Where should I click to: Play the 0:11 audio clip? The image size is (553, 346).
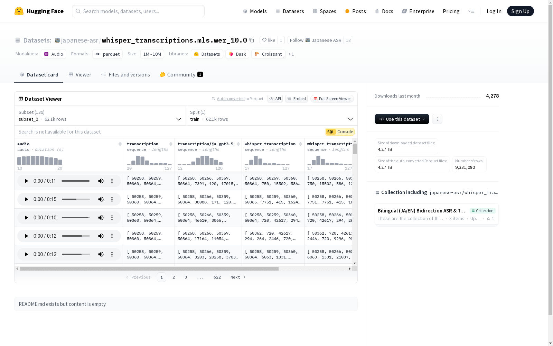(26, 181)
